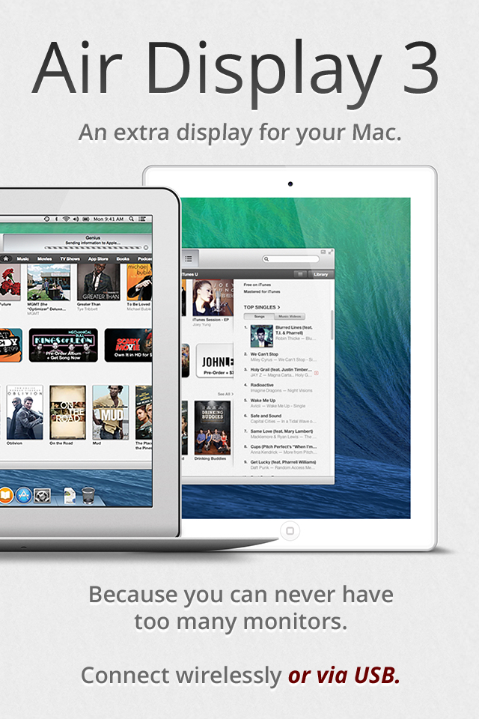This screenshot has width=479, height=719.
Task: Click Get Lucky by Daft Punk
Action: (x=283, y=462)
